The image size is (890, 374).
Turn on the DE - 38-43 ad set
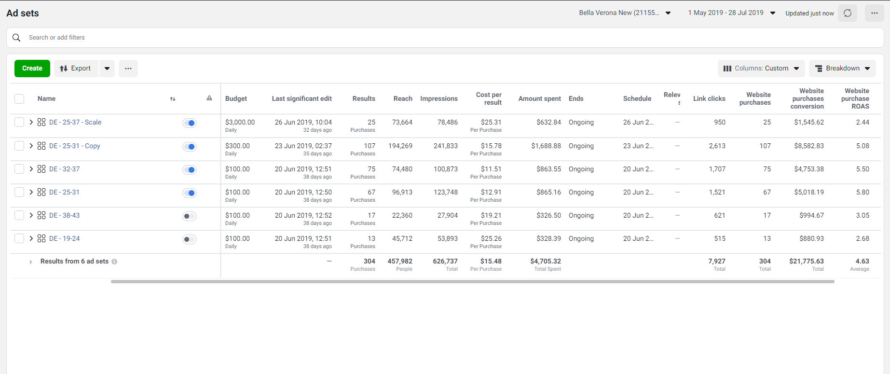190,216
